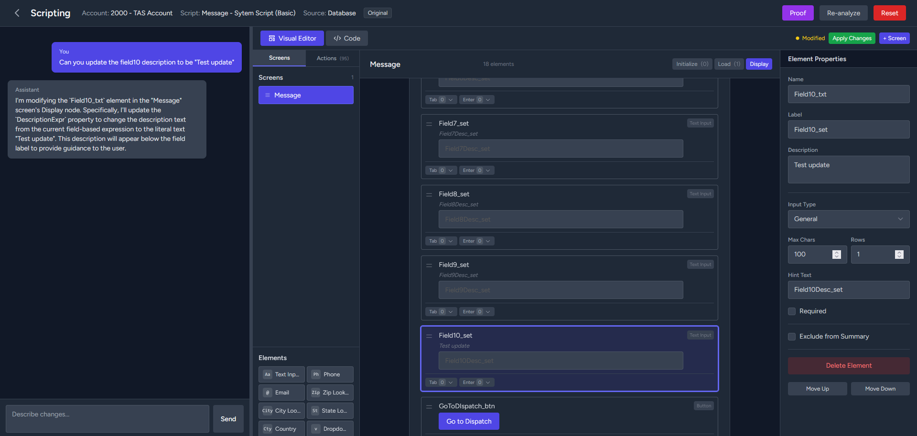This screenshot has height=436, width=917.
Task: Switch to the Code view tab
Action: [x=346, y=38]
